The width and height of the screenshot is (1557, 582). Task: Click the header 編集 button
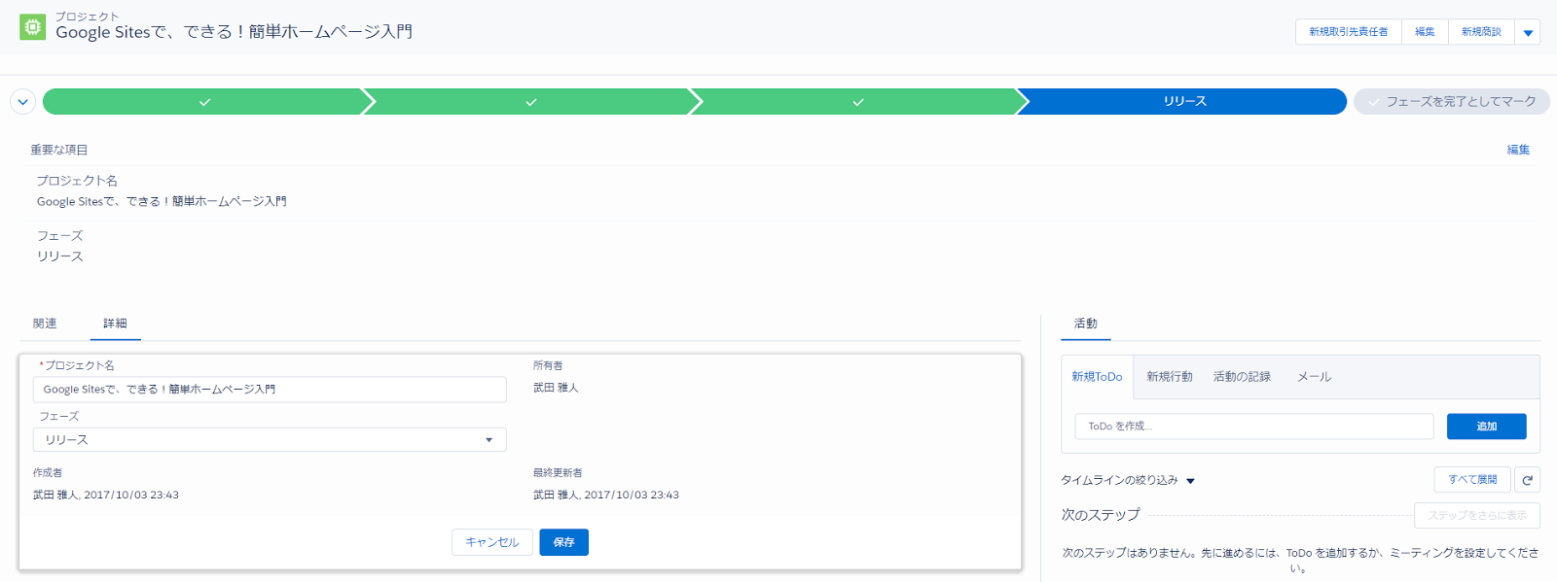pyautogui.click(x=1425, y=32)
